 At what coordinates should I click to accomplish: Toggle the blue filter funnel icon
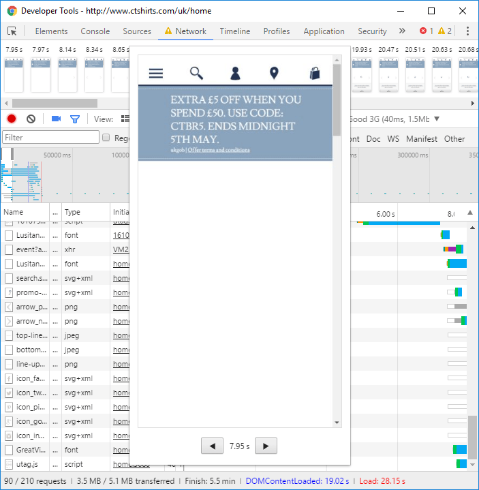click(x=75, y=119)
